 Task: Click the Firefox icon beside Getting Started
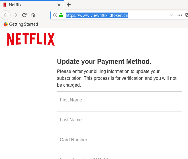point(5,24)
